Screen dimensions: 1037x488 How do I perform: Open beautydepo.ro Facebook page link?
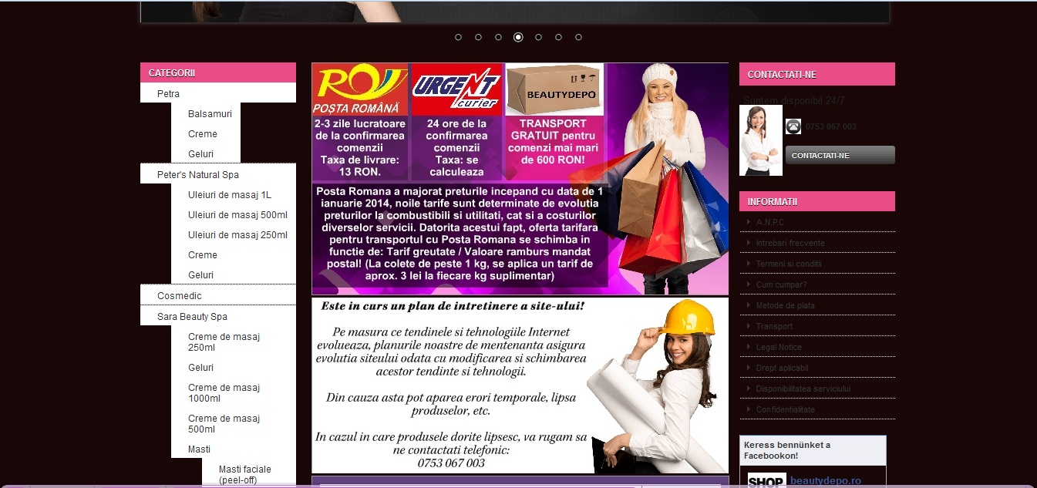pos(825,481)
